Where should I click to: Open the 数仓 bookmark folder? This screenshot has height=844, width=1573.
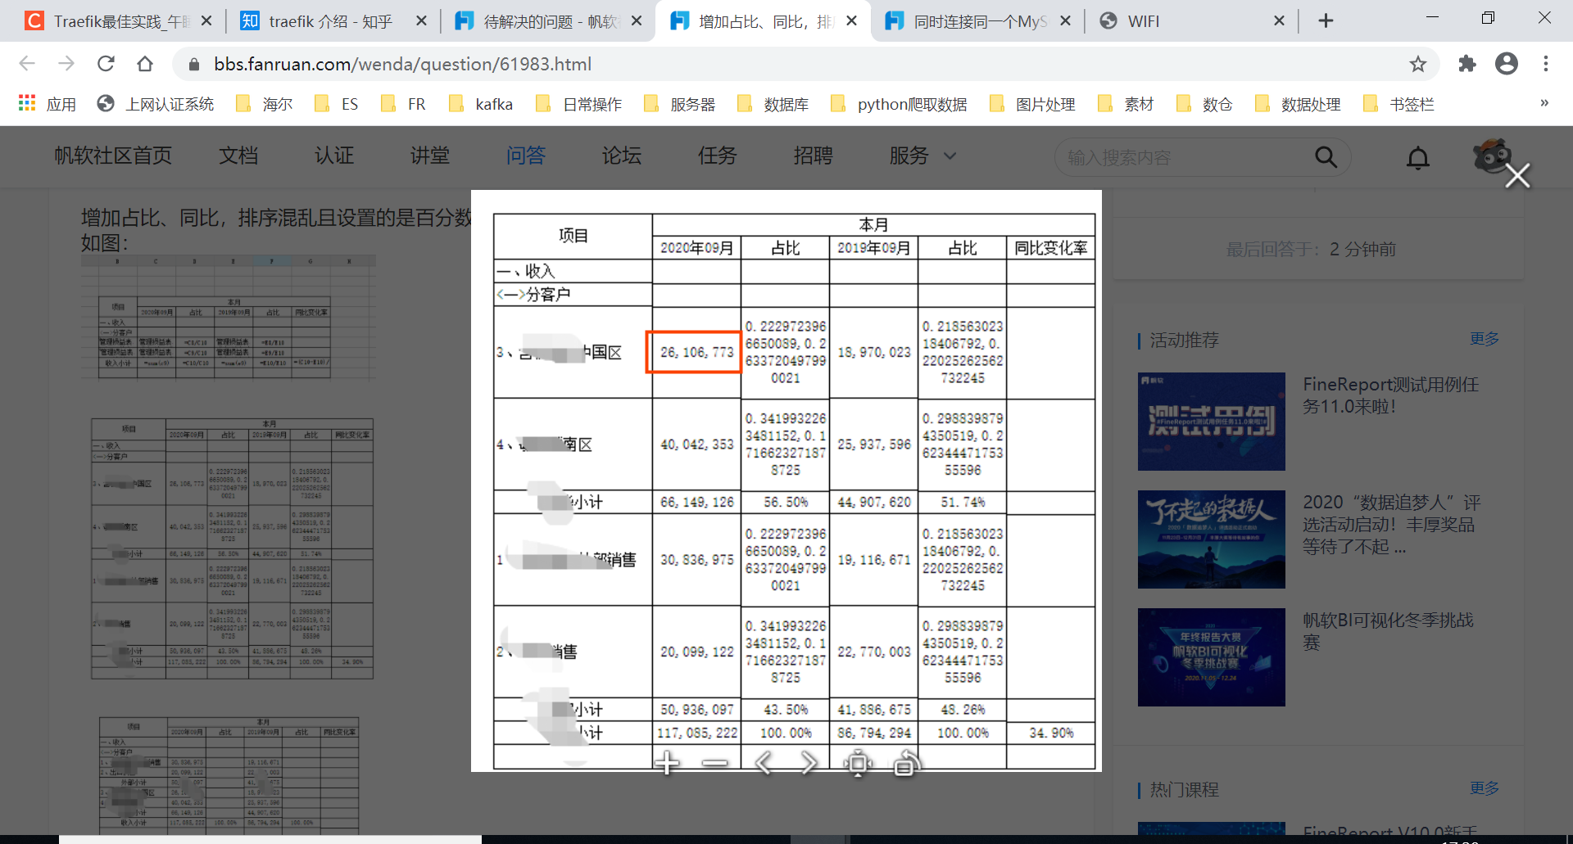tap(1204, 104)
